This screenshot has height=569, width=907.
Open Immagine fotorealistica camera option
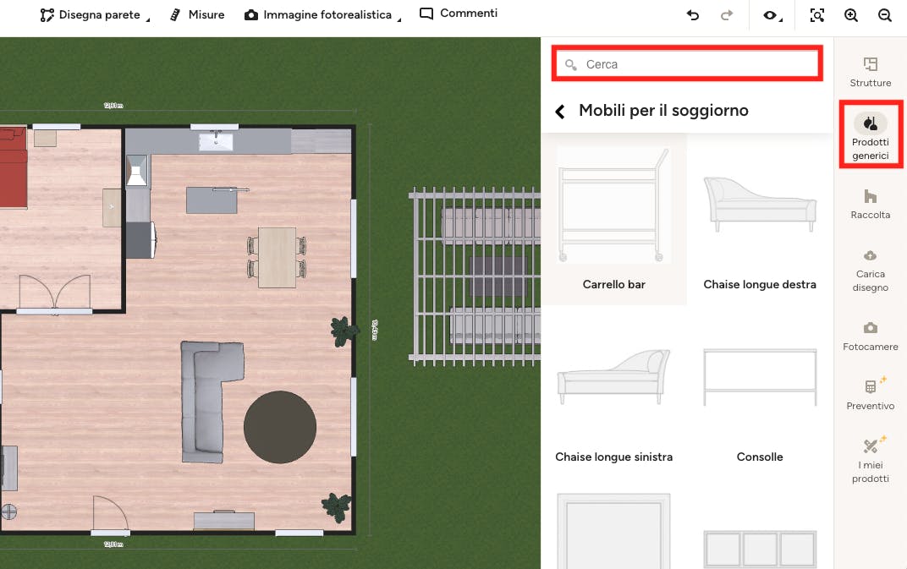(318, 14)
